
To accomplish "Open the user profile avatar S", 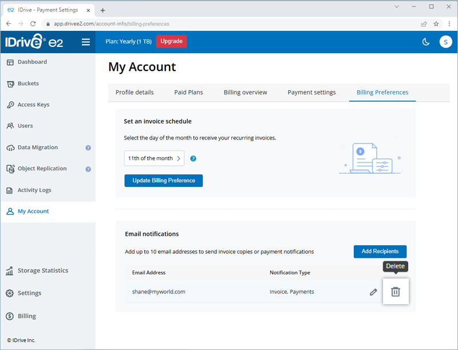I will point(445,42).
